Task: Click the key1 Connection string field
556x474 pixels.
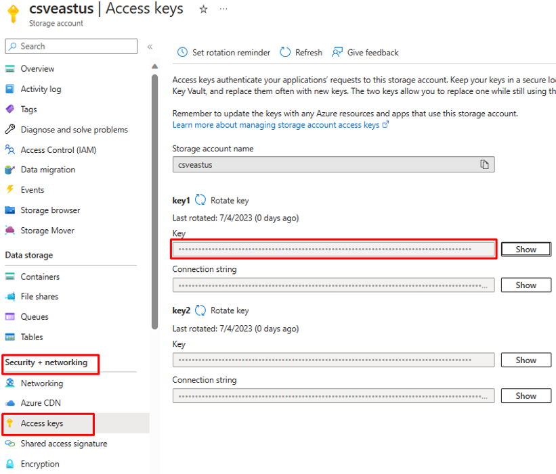Action: pyautogui.click(x=333, y=285)
